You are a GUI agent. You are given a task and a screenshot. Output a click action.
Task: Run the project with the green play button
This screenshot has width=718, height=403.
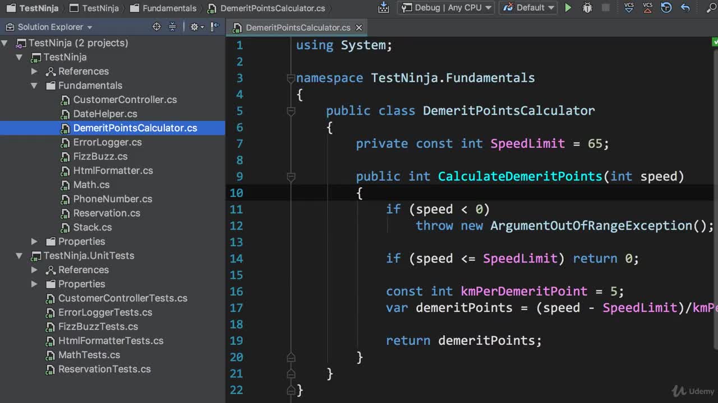pos(568,8)
